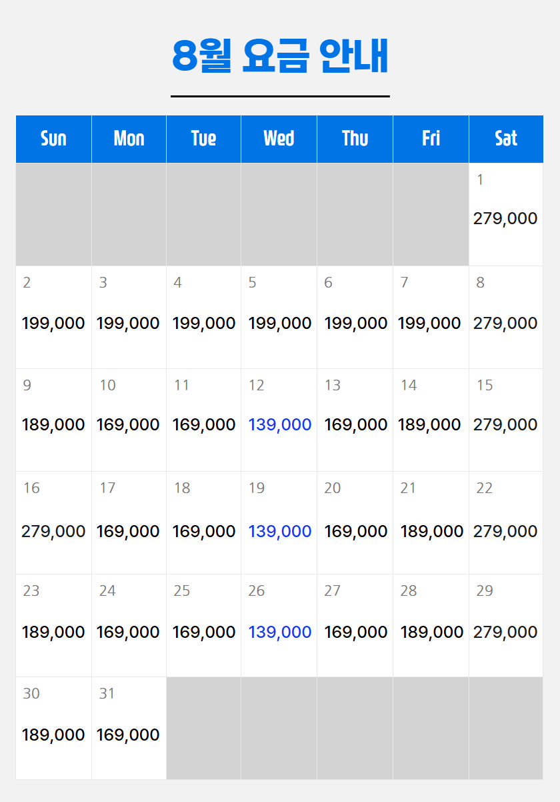This screenshot has width=560, height=802.
Task: Click the 8월 요금 안내 title
Action: (280, 56)
